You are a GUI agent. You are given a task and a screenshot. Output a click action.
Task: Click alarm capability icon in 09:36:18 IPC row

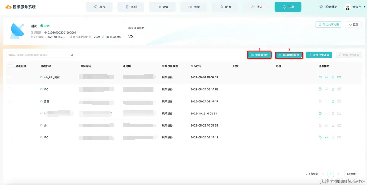point(333,137)
